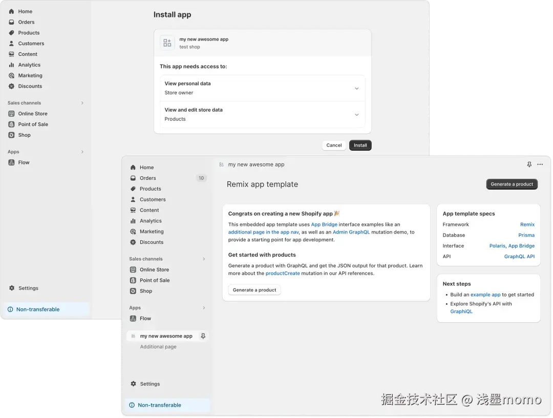The image size is (553, 418).
Task: Click app placeholder icon in Install app card
Action: tap(167, 43)
